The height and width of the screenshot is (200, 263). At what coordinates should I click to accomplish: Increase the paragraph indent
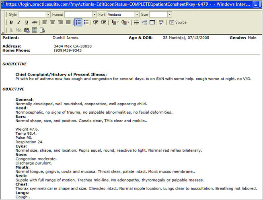point(103,22)
